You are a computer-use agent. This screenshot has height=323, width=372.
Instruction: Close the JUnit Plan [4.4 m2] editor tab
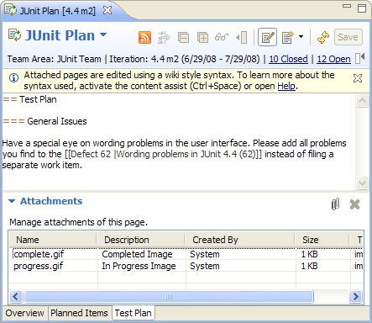pos(107,10)
